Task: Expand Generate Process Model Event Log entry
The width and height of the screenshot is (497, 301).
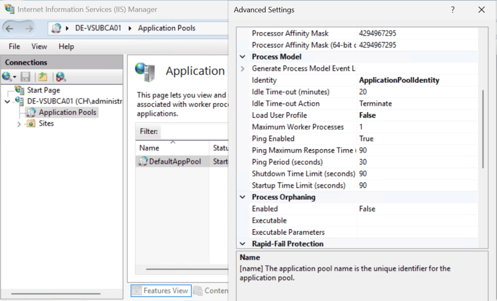Action: tap(243, 69)
